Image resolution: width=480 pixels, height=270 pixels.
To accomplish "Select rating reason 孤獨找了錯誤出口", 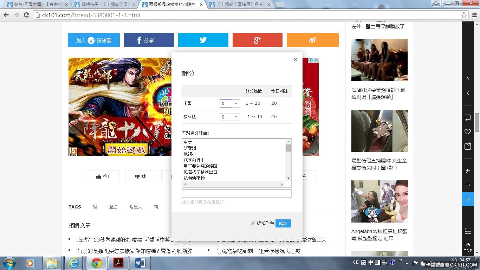I will click(200, 172).
